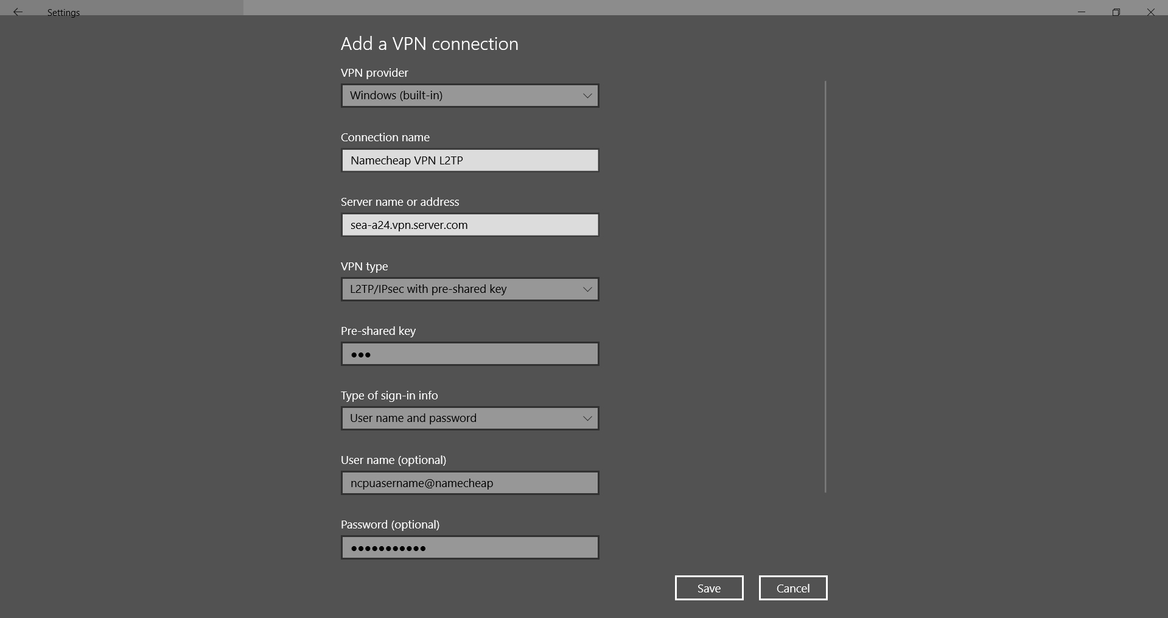Open the VPN type dropdown
Screen dimensions: 1168x618
[x=470, y=289]
